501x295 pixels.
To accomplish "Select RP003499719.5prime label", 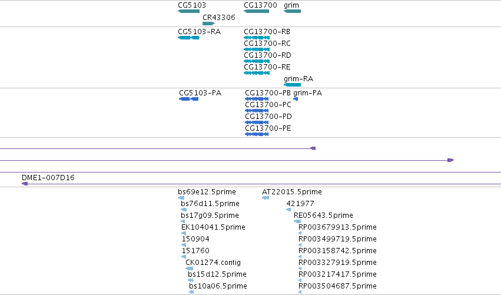I will 337,239.
